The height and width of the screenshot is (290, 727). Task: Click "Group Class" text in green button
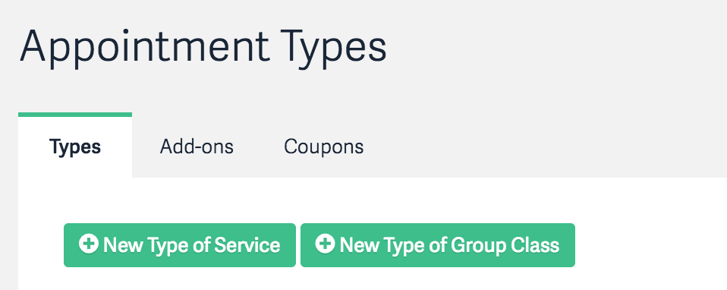[x=505, y=245]
